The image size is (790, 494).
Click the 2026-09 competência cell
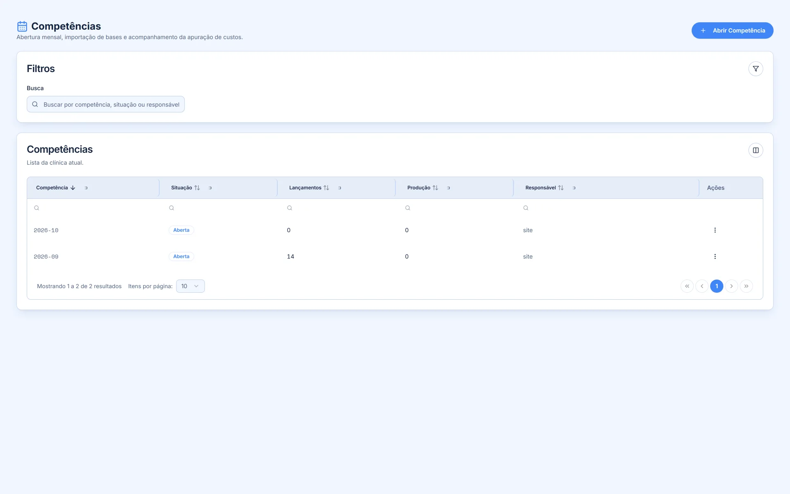[x=46, y=257]
